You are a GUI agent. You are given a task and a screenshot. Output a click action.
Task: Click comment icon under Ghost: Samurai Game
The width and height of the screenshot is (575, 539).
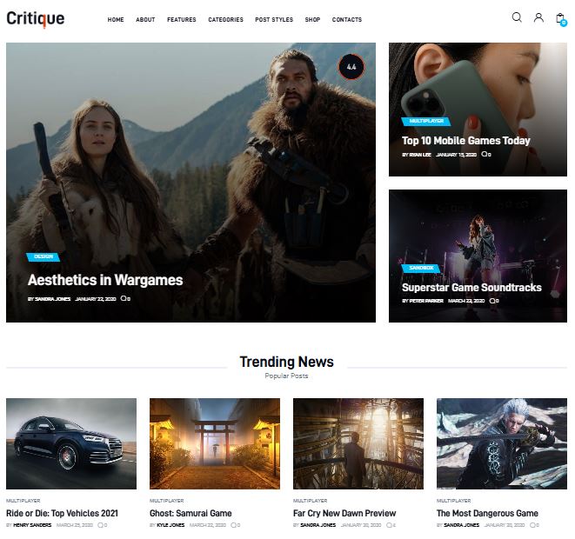[236, 525]
